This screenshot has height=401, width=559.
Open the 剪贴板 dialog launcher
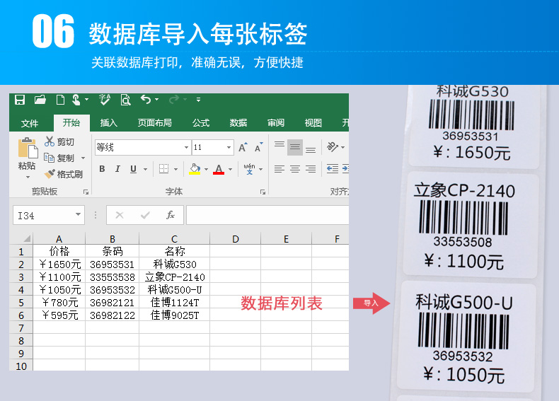86,192
